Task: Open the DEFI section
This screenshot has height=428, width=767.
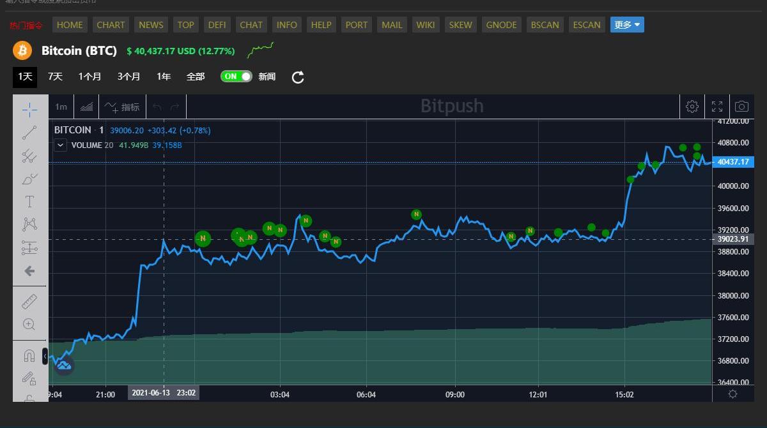Action: pos(217,25)
